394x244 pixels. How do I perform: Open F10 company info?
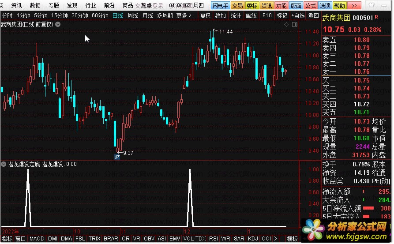click(x=267, y=15)
